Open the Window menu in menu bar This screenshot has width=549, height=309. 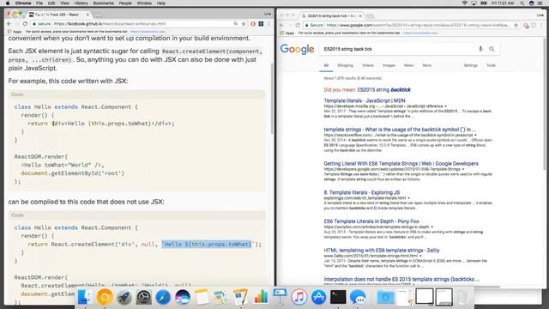pos(144,3)
